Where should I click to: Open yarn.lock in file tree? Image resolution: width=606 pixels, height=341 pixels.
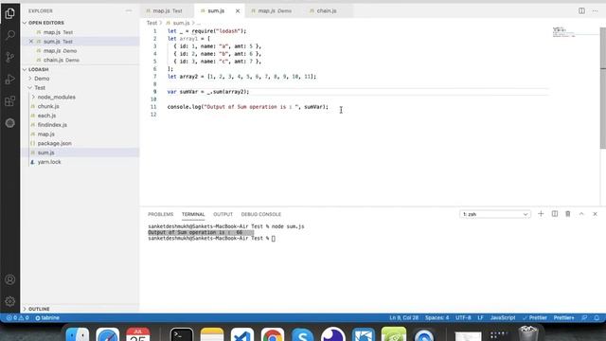[x=49, y=162]
